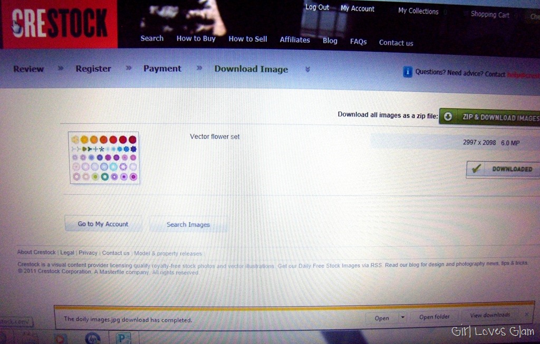Viewport: 540px width, 344px height.
Task: Click "Download all images as a zip file:" label
Action: (x=388, y=115)
